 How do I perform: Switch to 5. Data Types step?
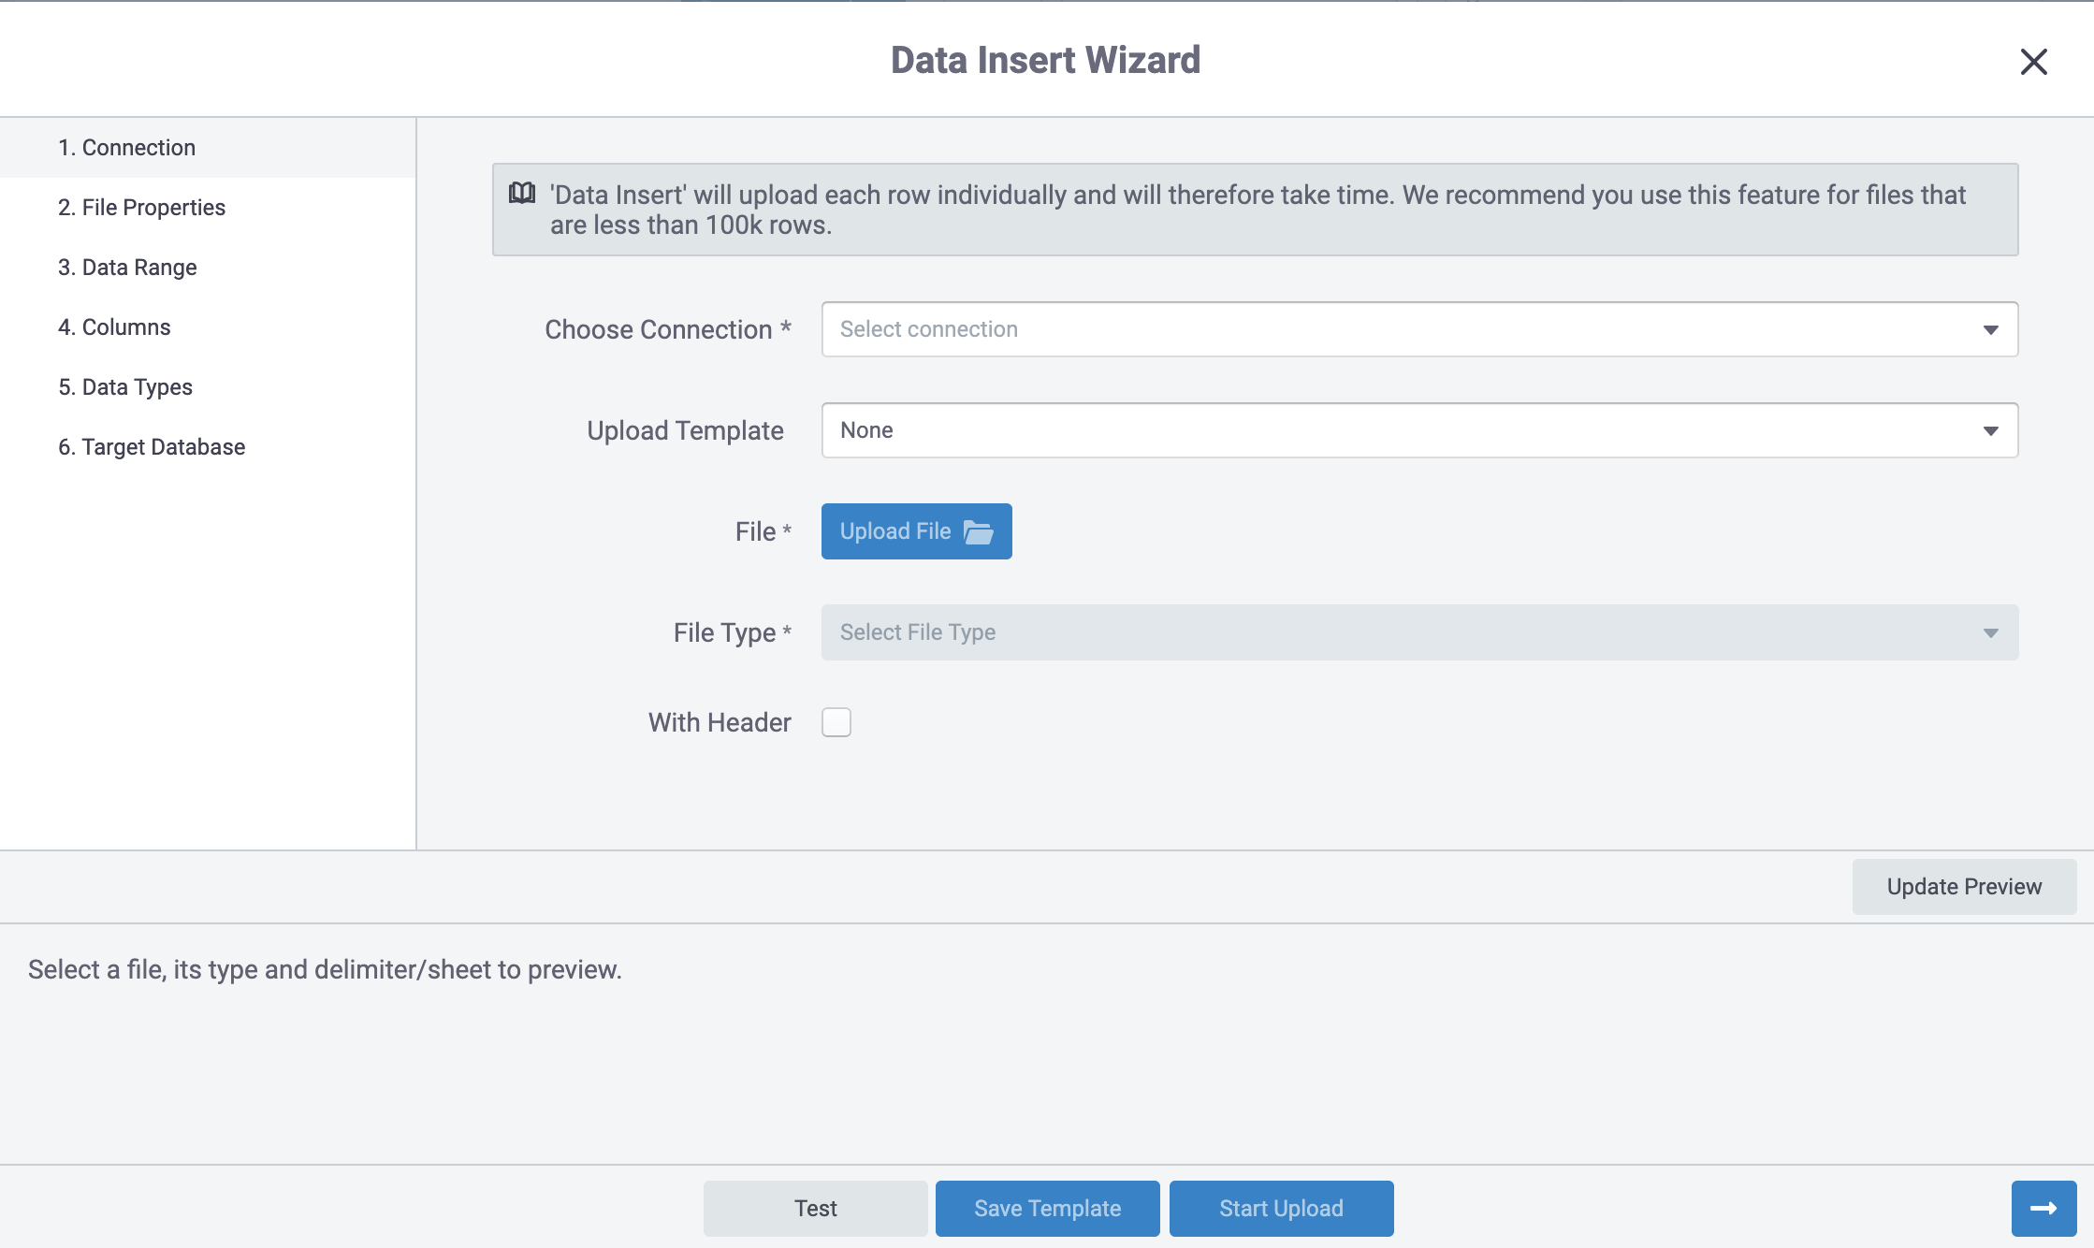208,387
